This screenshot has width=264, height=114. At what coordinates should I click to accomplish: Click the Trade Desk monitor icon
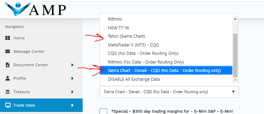[x=8, y=105]
